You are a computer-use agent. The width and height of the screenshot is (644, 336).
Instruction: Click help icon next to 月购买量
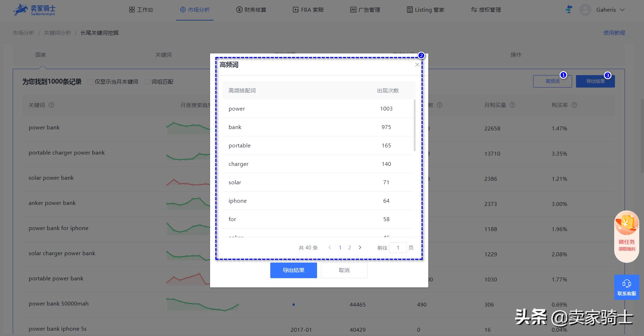pos(512,105)
